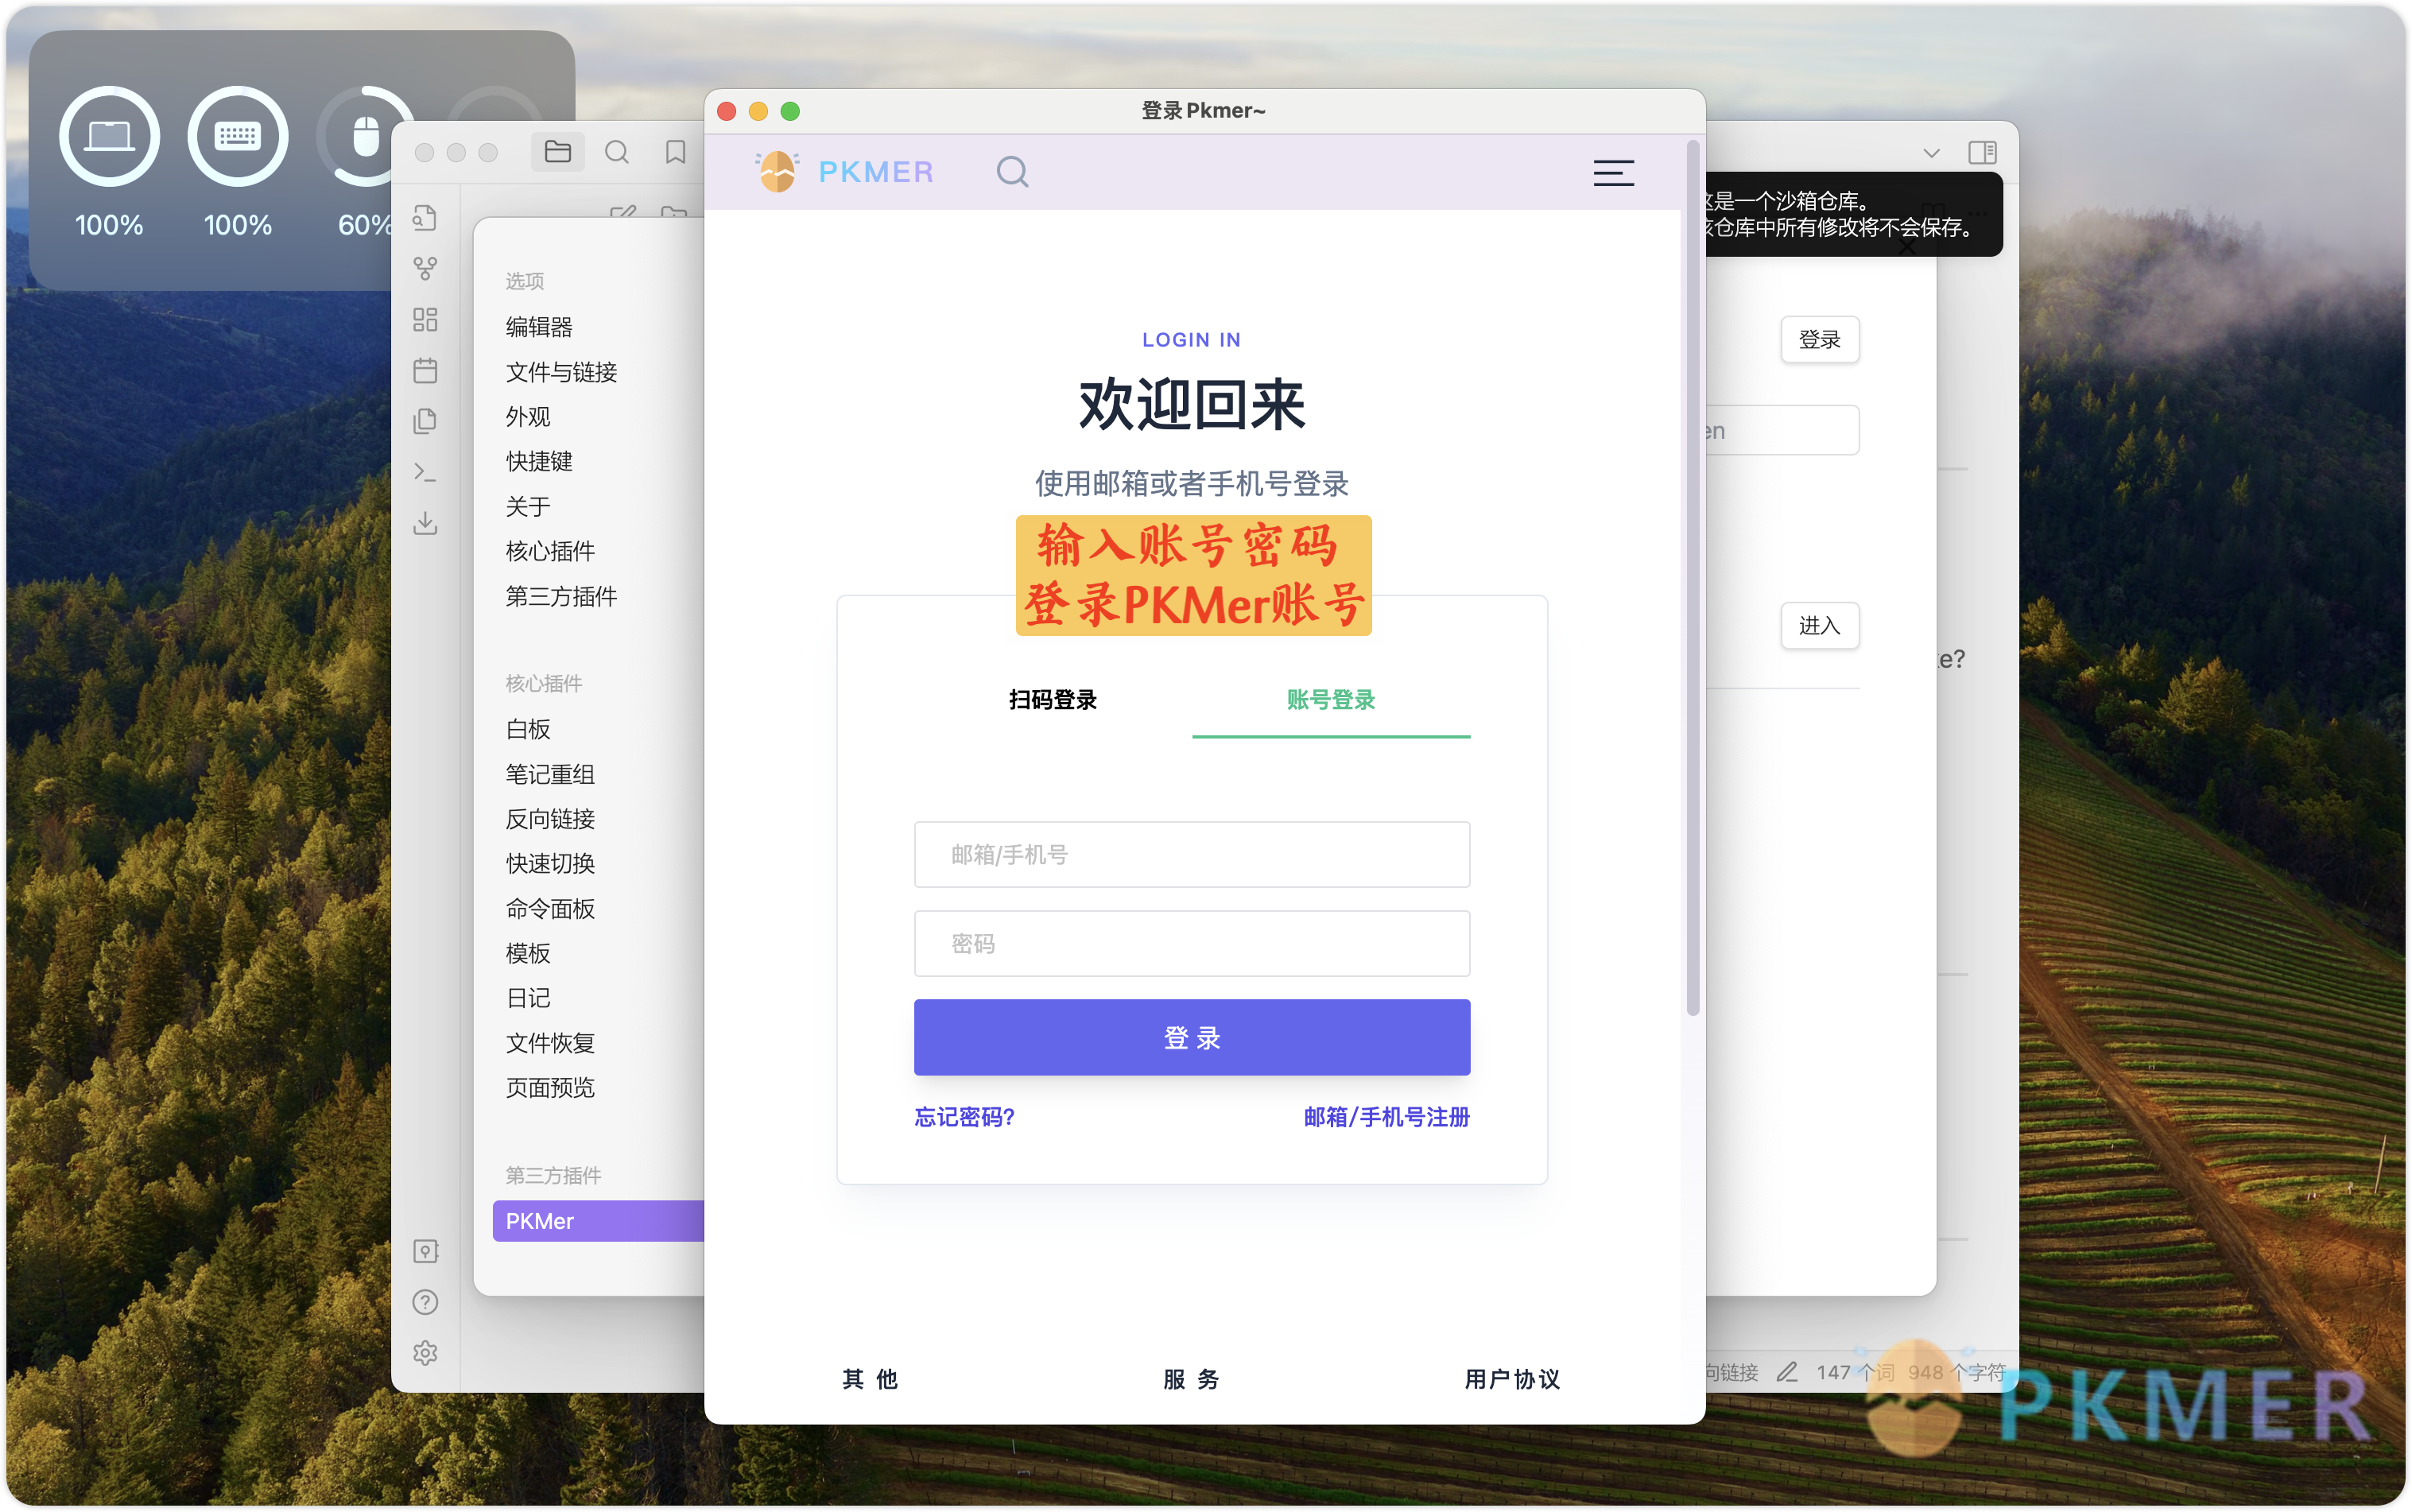Viewport: 2412px width, 1512px height.
Task: Open 快速切换 plugin settings
Action: pos(550,863)
